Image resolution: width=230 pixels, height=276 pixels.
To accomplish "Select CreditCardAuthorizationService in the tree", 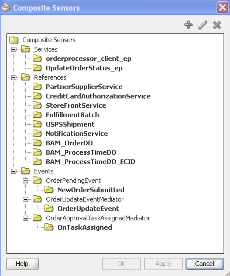I will click(98, 96).
